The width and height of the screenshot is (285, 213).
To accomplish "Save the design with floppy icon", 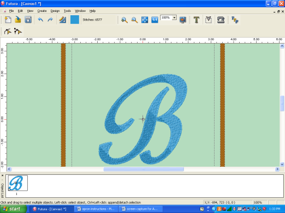I will 28,20.
